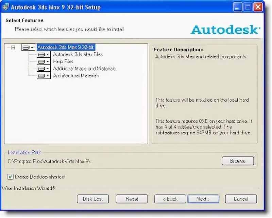
Task: Collapse the Autodesk 3ds Max 9 32-bit tree node
Action: 13,47
